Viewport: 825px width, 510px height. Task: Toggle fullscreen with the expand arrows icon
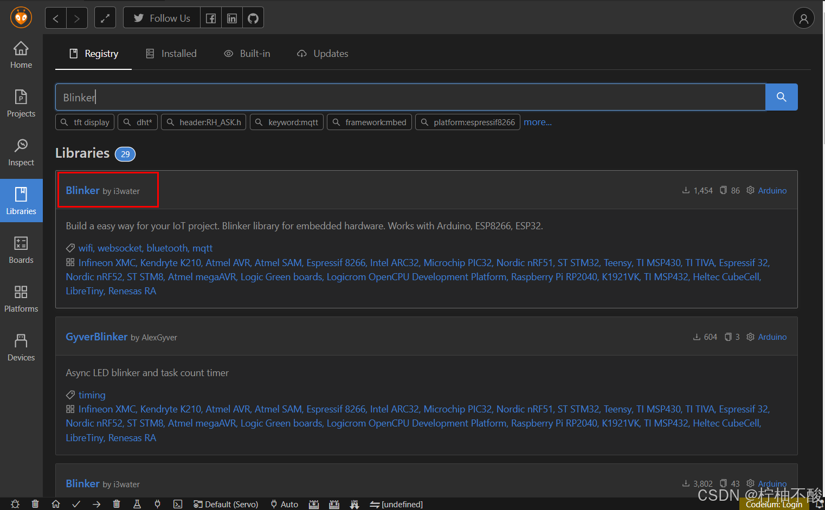click(x=105, y=18)
